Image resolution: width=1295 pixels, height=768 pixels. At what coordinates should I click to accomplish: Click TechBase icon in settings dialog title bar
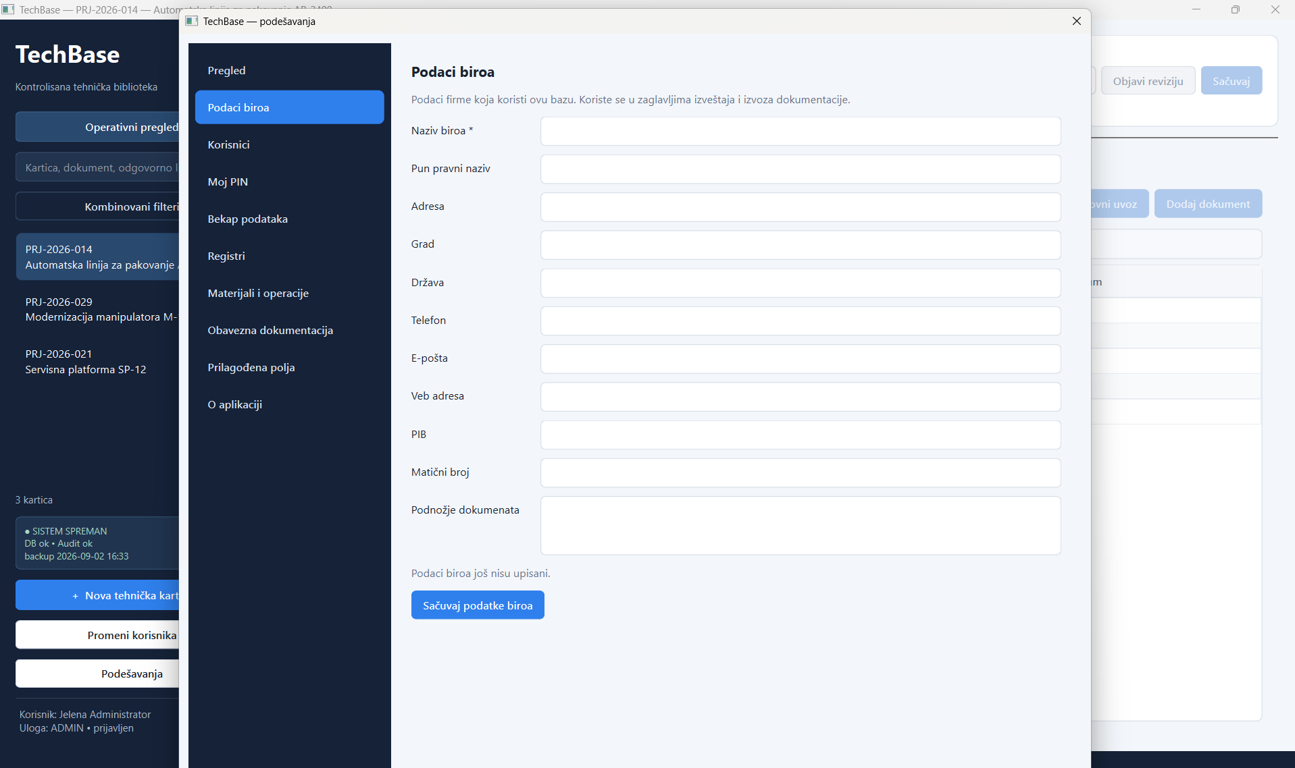pos(192,21)
